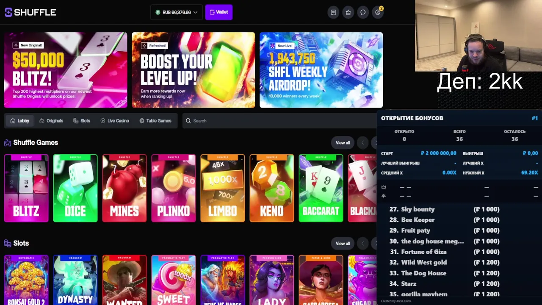Click the 'Sky bounty' bonus row
542x305 pixels.
(445, 209)
